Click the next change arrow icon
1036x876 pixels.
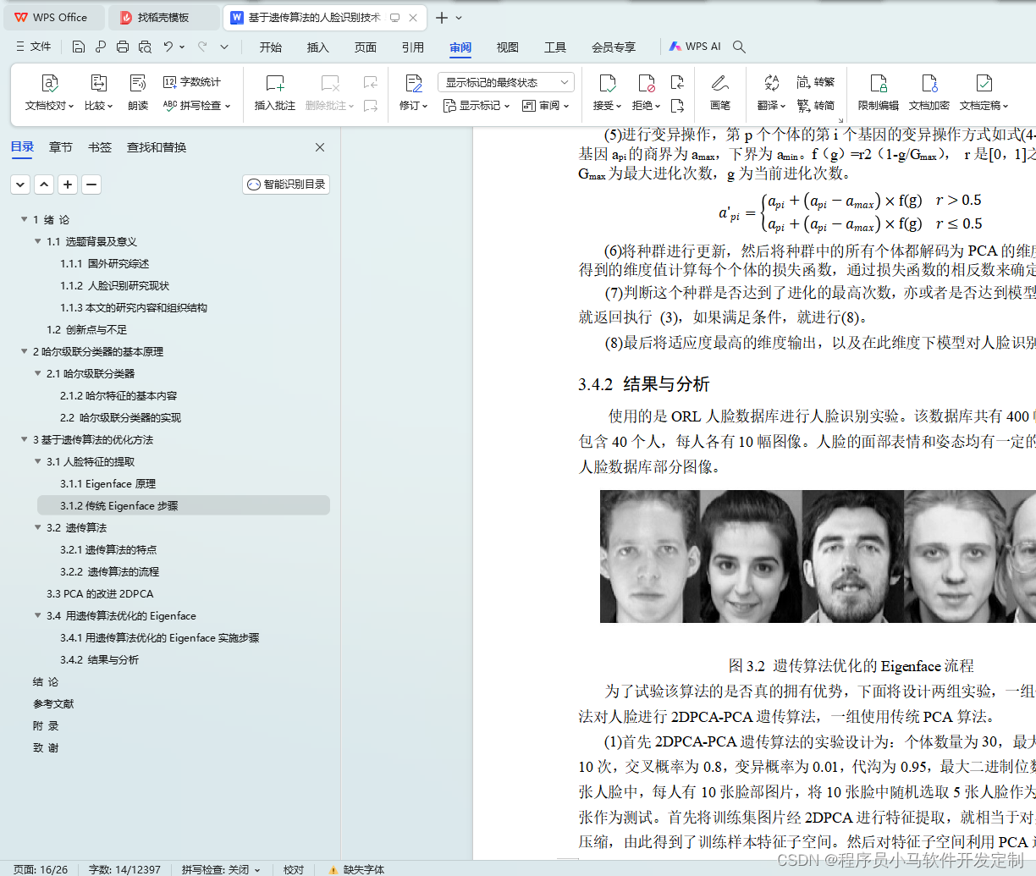click(x=677, y=106)
